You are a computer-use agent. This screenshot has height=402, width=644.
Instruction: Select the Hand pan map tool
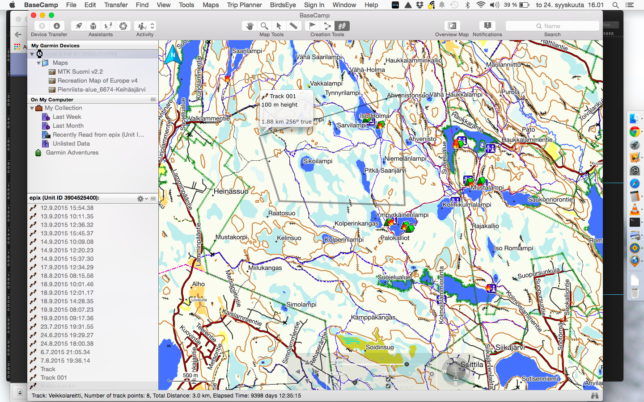[x=250, y=26]
